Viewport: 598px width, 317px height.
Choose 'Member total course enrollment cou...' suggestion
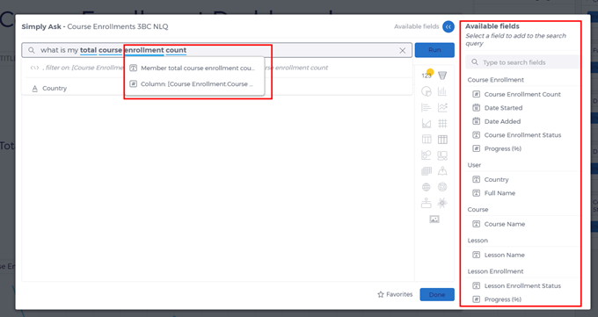click(x=193, y=68)
